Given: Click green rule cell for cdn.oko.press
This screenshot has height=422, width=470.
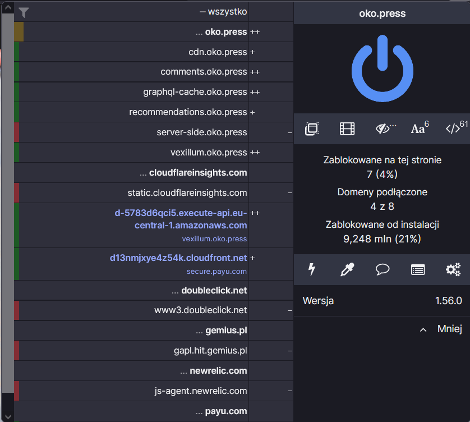Looking at the screenshot, I should pos(16,52).
